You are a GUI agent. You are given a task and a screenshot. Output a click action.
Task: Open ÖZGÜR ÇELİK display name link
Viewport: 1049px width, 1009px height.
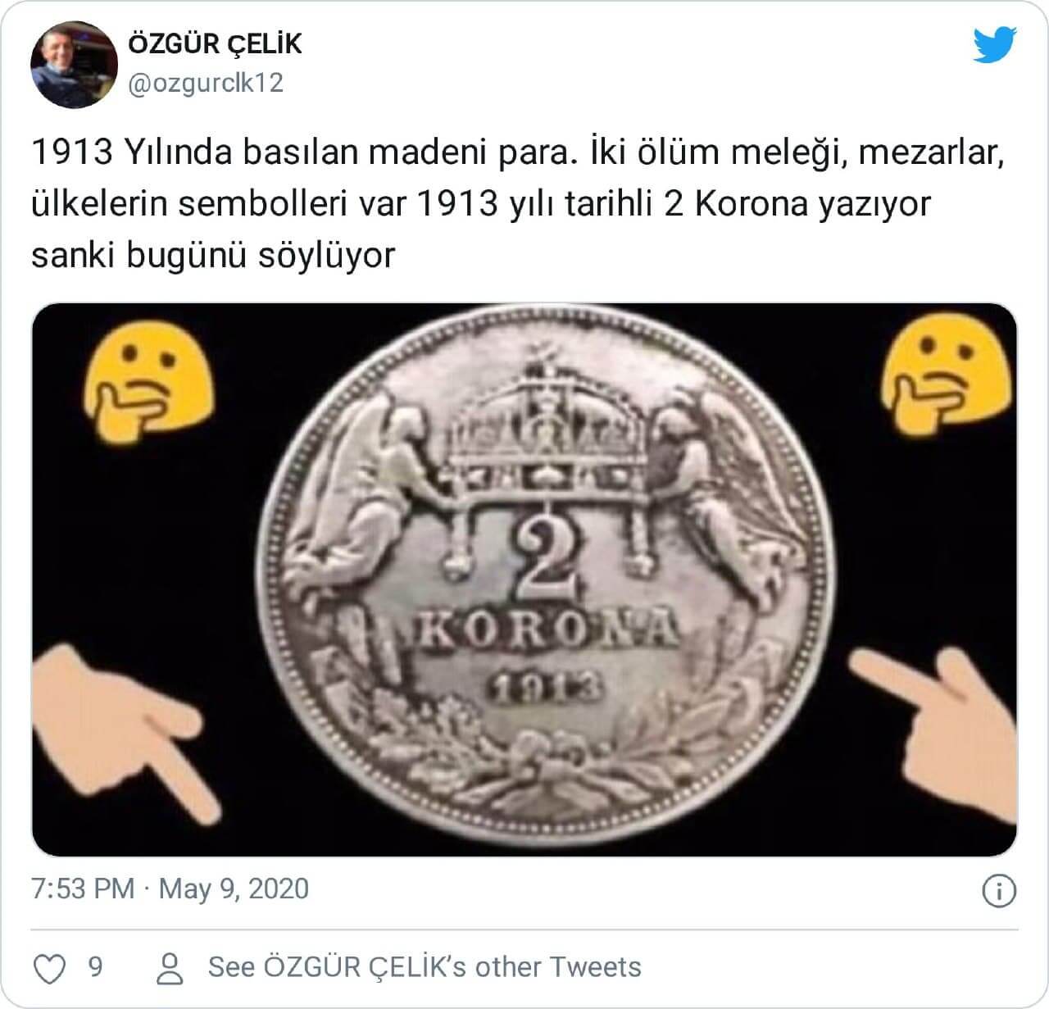pyautogui.click(x=216, y=43)
